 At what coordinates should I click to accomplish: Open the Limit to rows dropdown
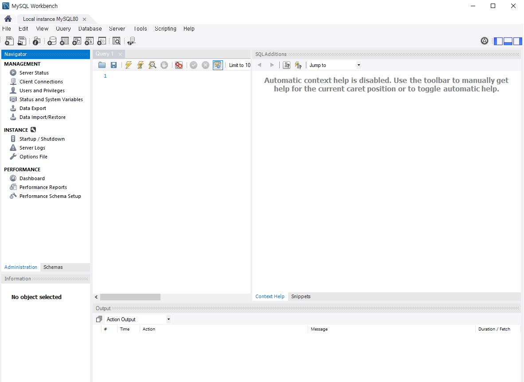click(x=239, y=65)
